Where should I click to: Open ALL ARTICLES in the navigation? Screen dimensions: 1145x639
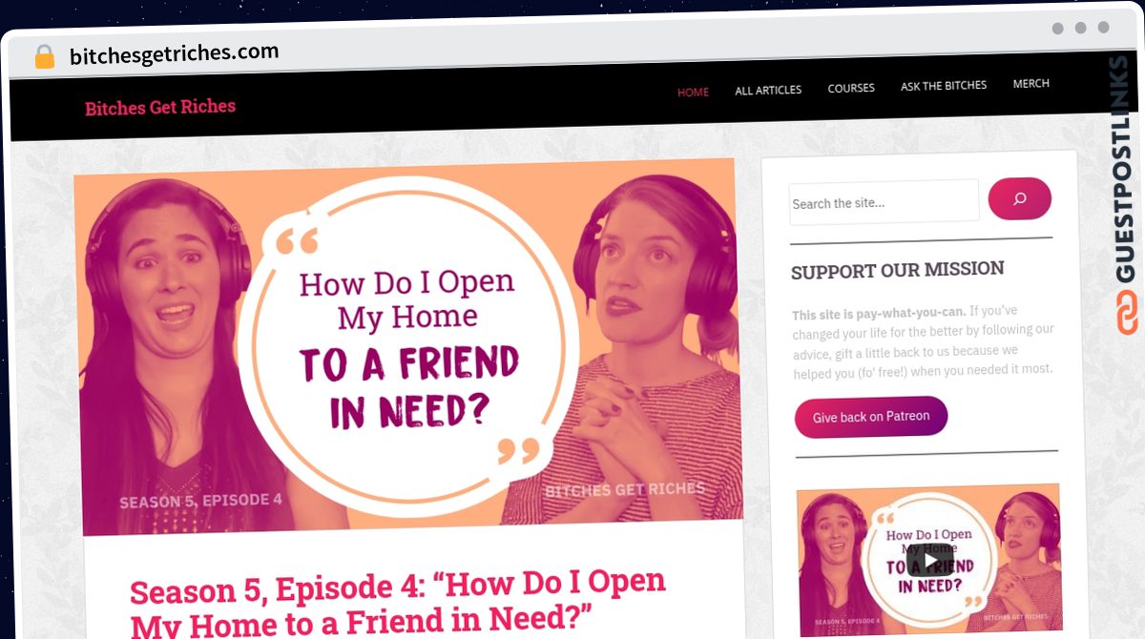click(768, 90)
